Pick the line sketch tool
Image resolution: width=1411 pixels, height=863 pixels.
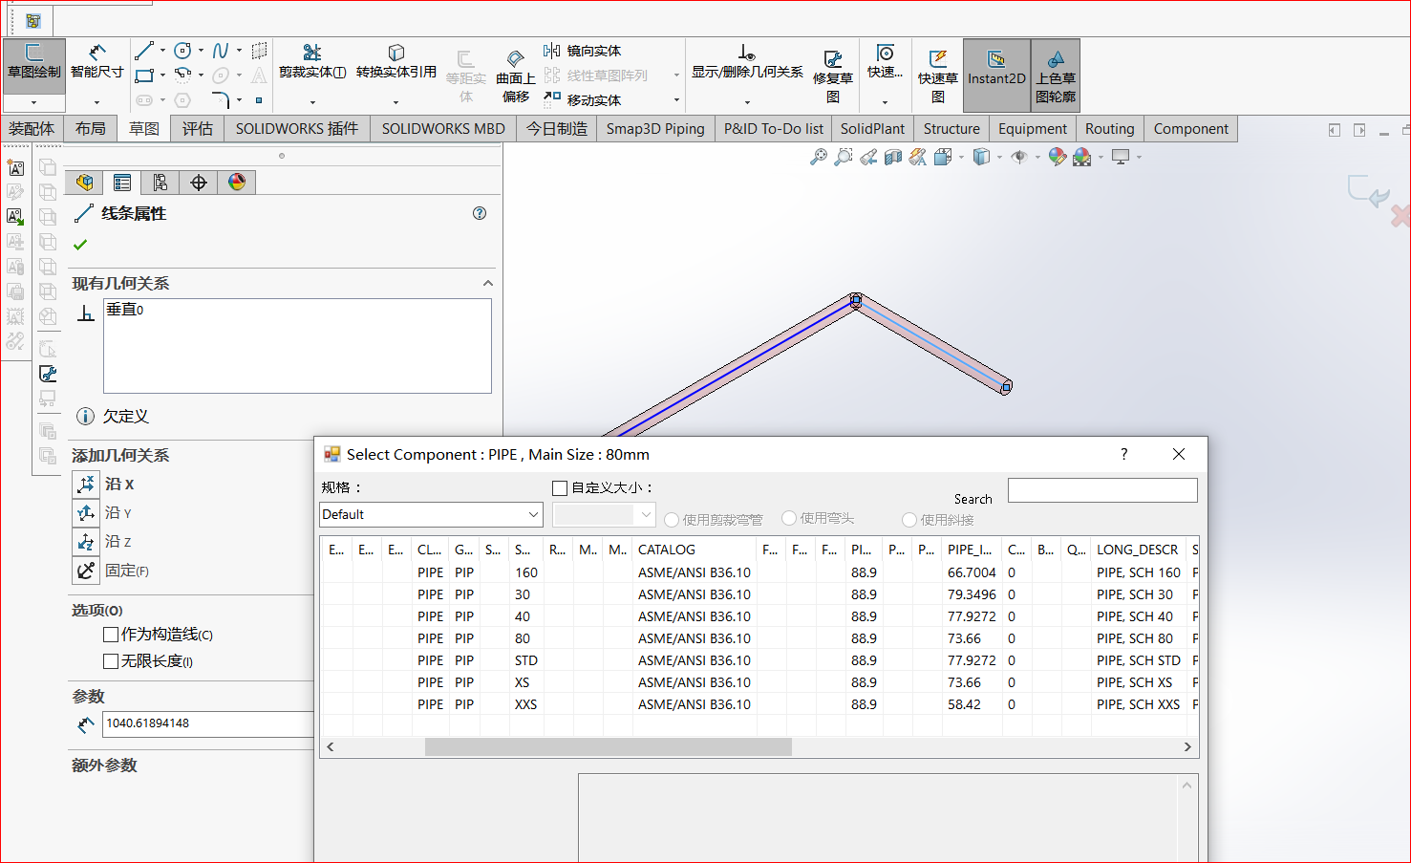coord(144,51)
